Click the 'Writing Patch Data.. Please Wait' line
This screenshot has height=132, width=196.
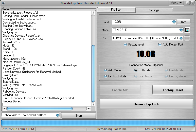22,85
